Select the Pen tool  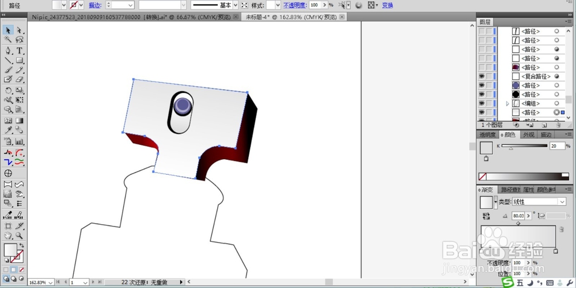click(8, 51)
